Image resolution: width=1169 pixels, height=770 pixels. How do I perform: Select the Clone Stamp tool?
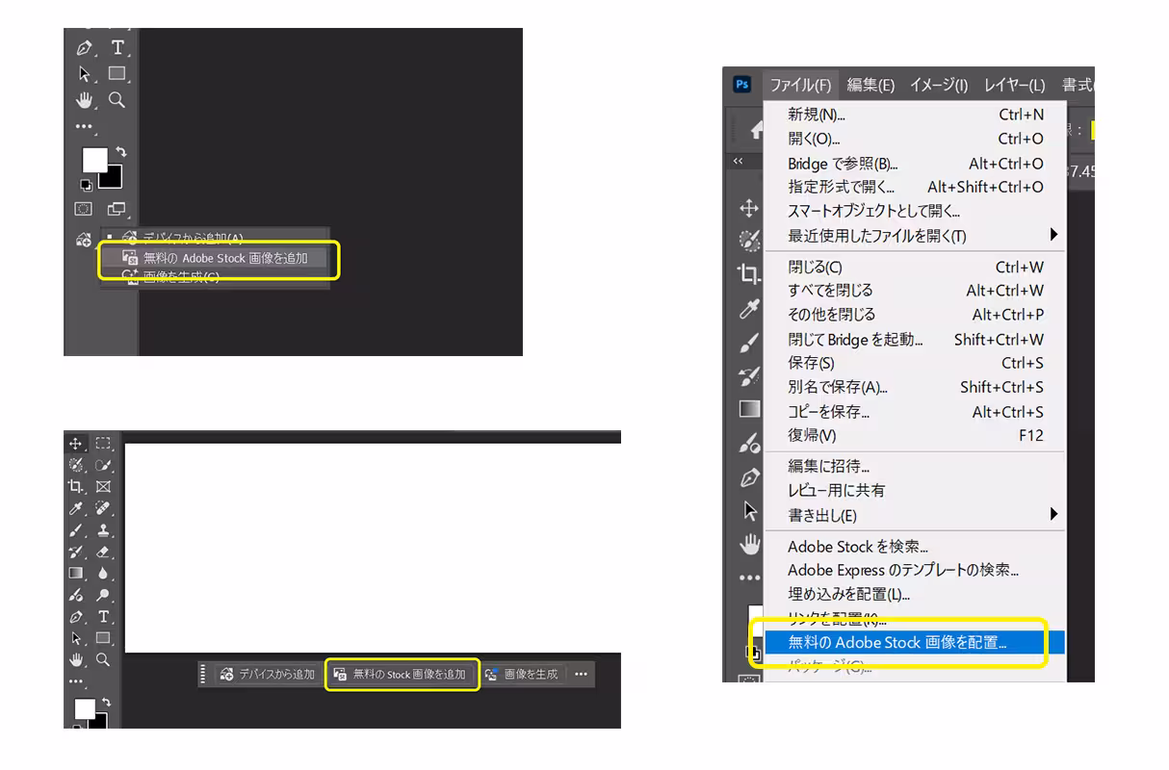(x=103, y=530)
